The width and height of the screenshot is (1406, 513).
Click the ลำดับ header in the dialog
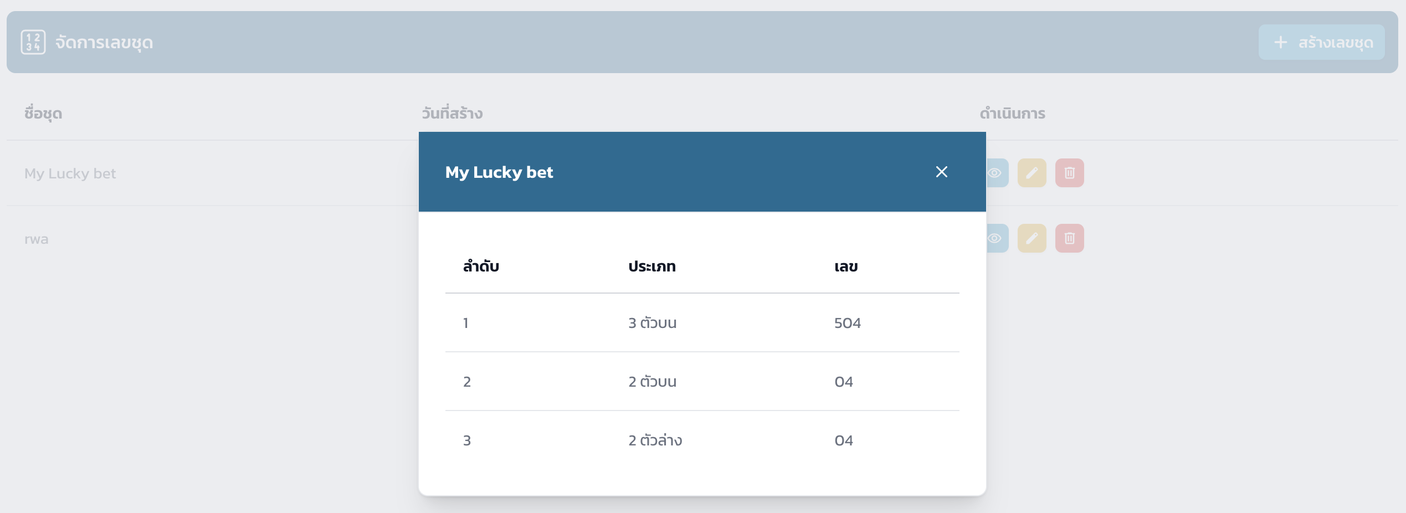pyautogui.click(x=481, y=266)
